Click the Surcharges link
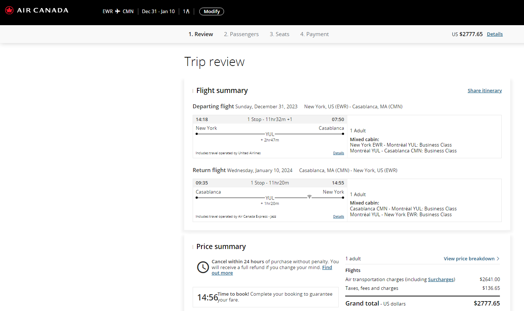The height and width of the screenshot is (311, 524). click(441, 279)
